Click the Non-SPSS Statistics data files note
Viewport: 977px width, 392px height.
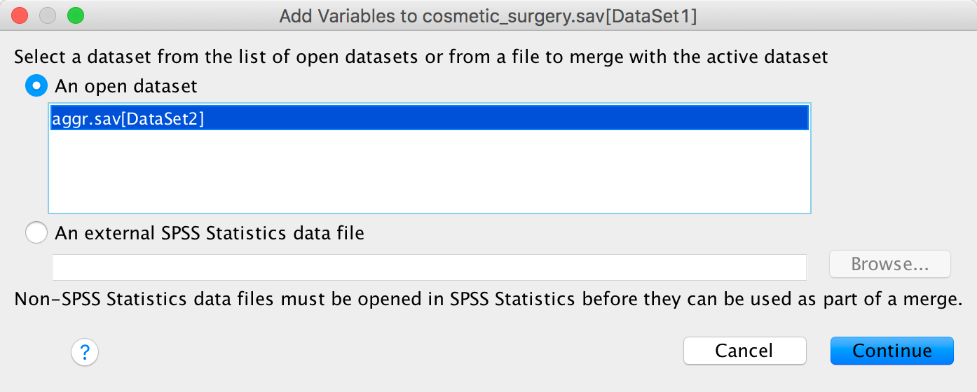pos(487,300)
